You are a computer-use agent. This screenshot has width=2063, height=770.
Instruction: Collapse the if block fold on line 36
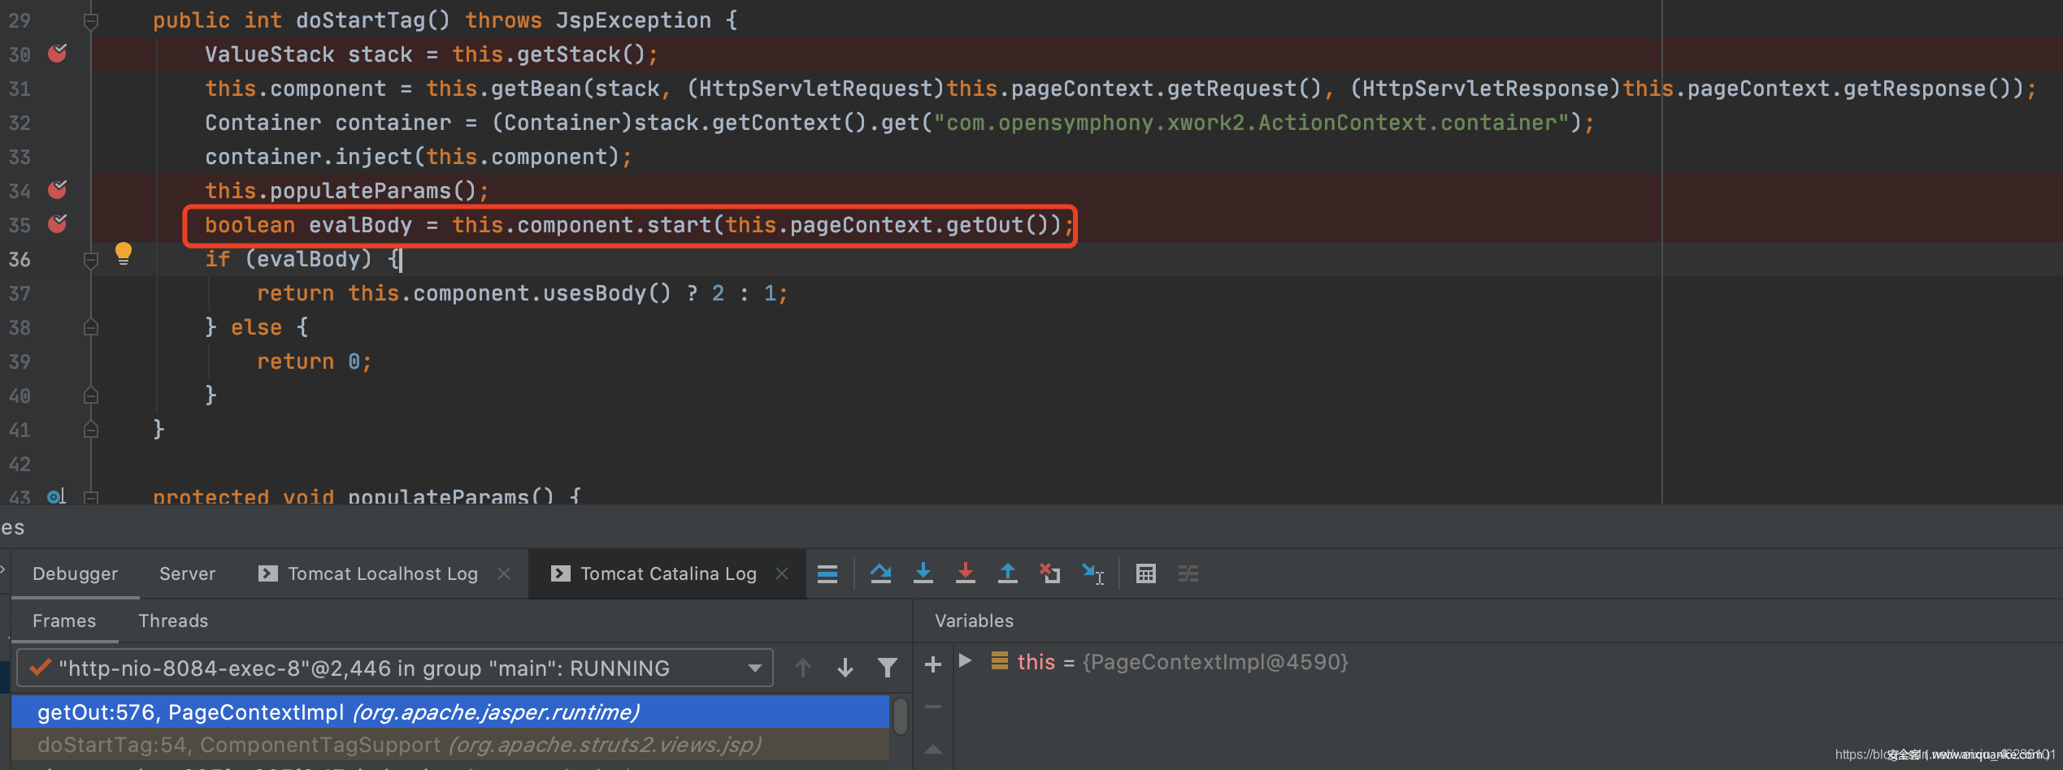pyautogui.click(x=91, y=260)
